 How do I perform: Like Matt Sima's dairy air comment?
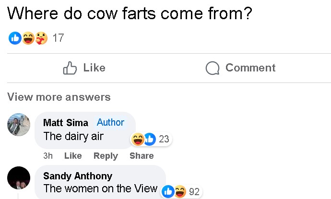[73, 156]
